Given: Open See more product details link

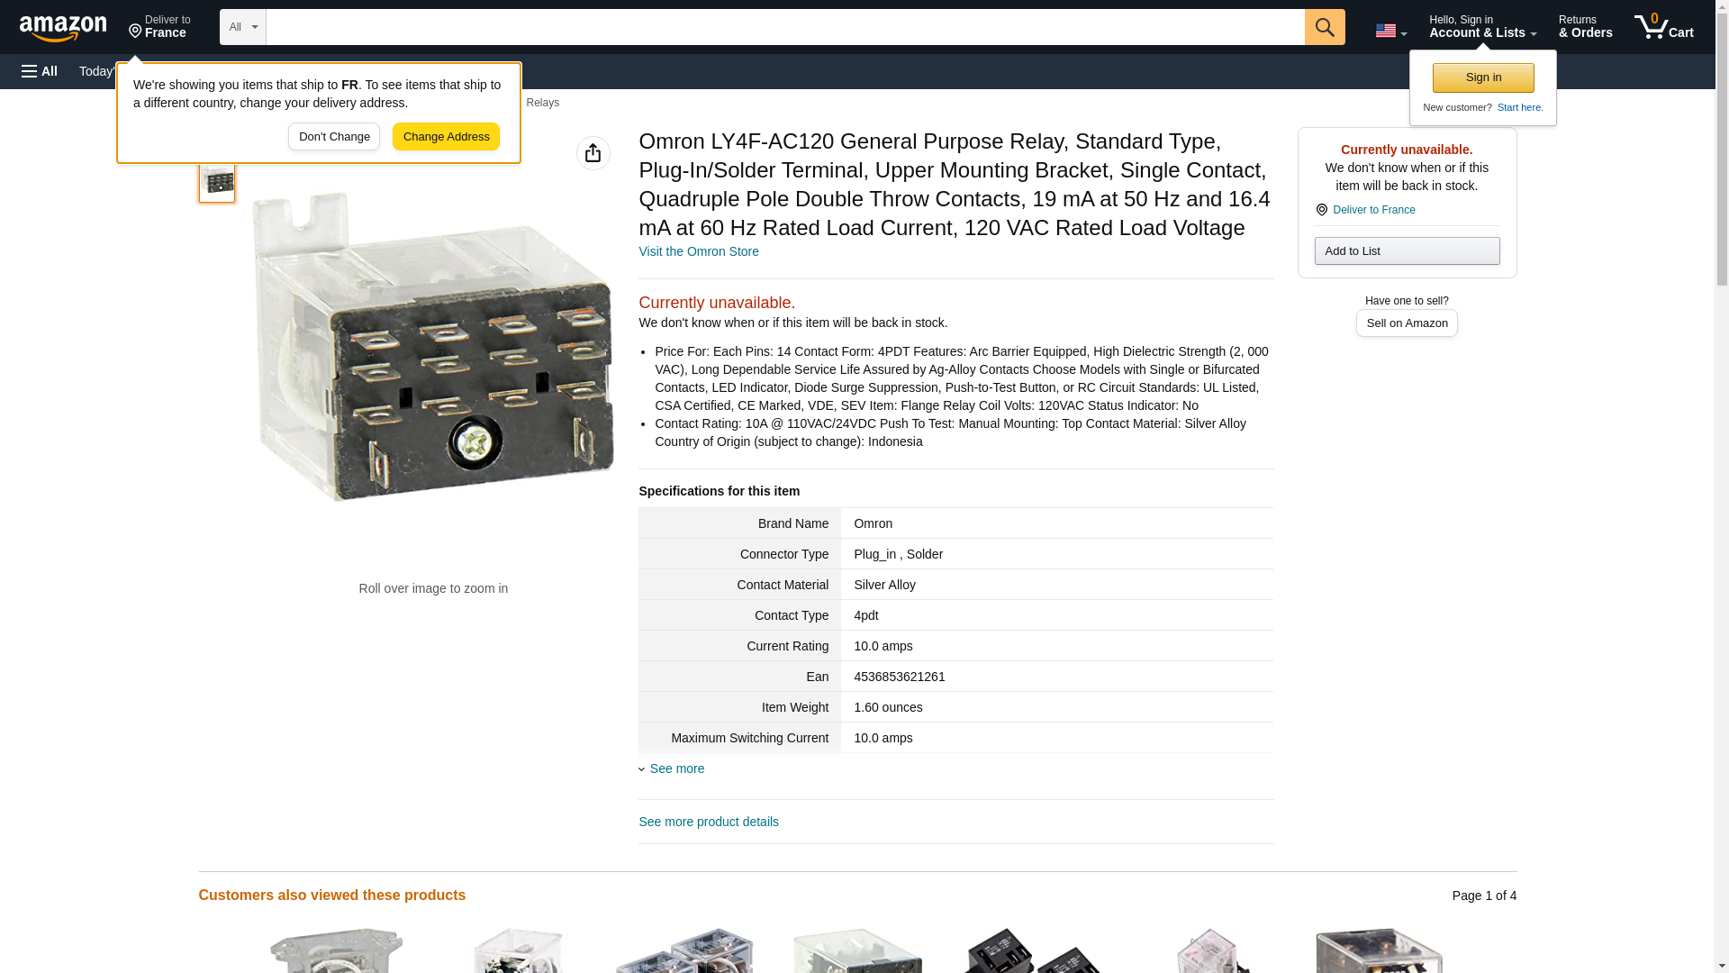Looking at the screenshot, I should point(709,822).
